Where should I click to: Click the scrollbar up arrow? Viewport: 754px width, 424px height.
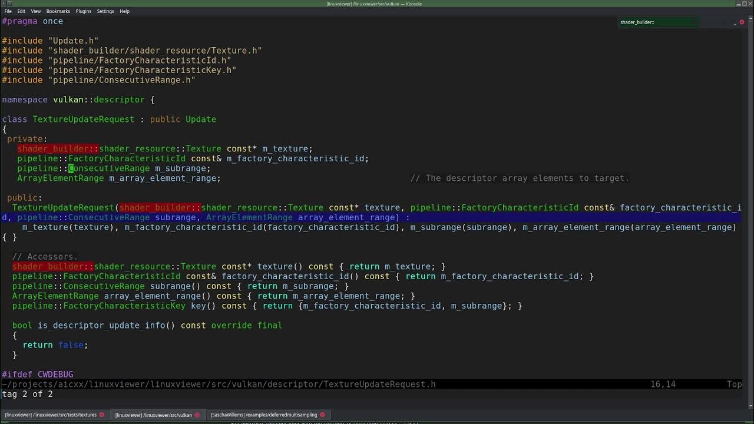point(751,19)
